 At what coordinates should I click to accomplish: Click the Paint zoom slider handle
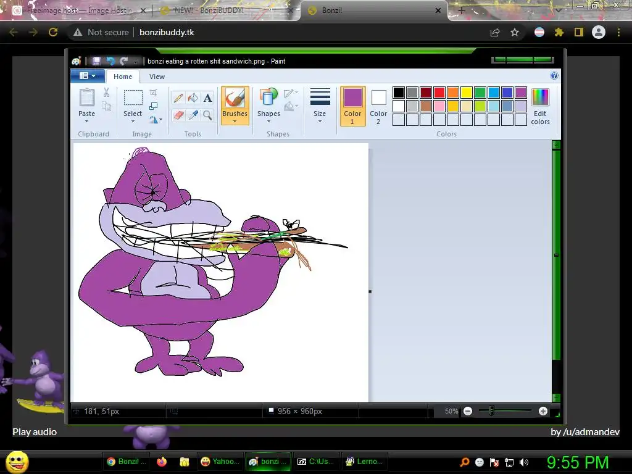coord(491,411)
